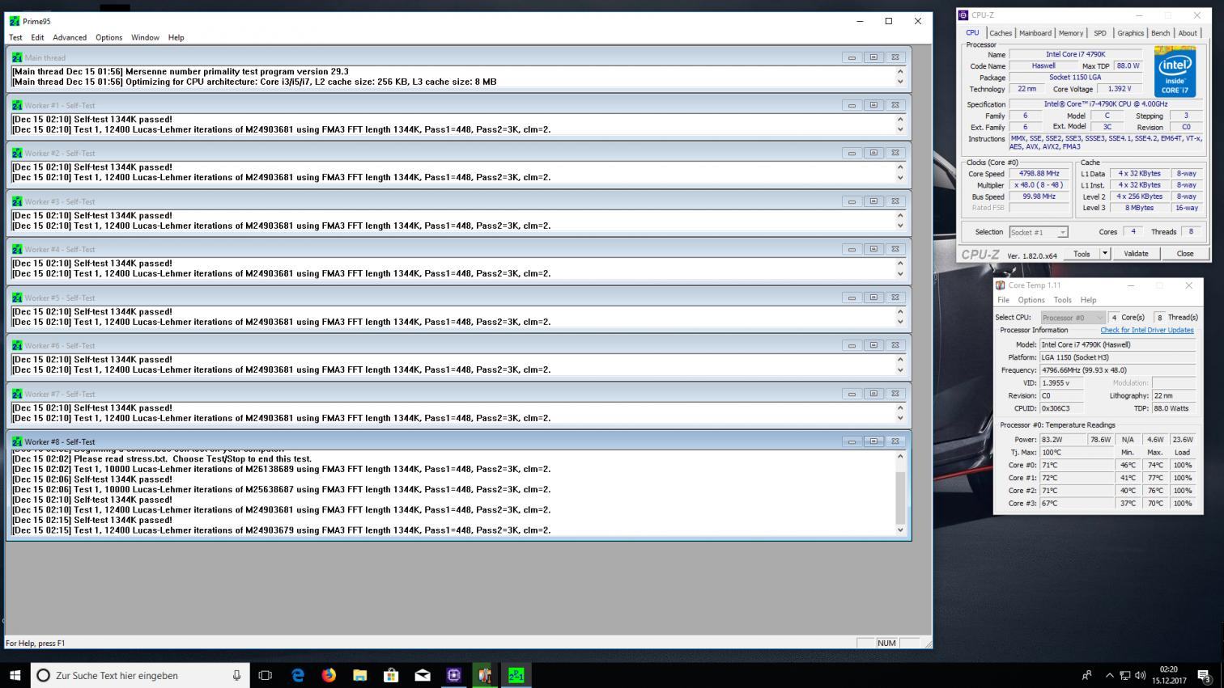Open Task View on the taskbar

[265, 675]
